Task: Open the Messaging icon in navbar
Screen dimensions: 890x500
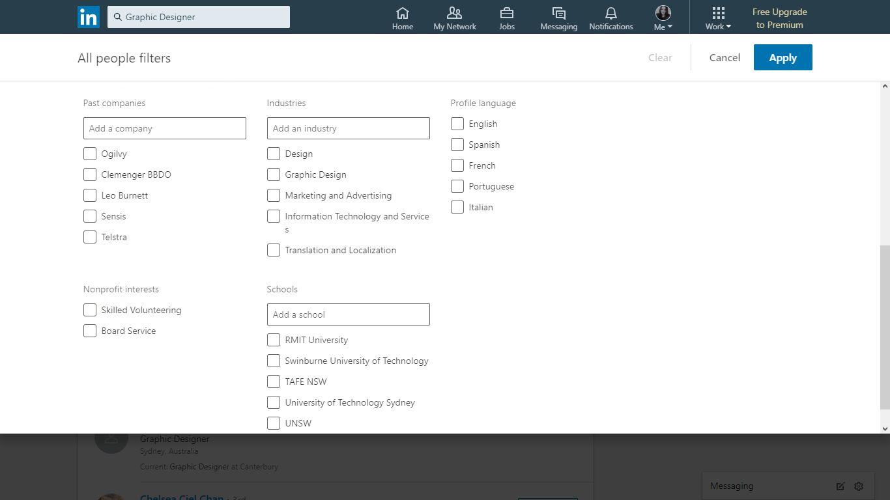Action: [x=558, y=13]
